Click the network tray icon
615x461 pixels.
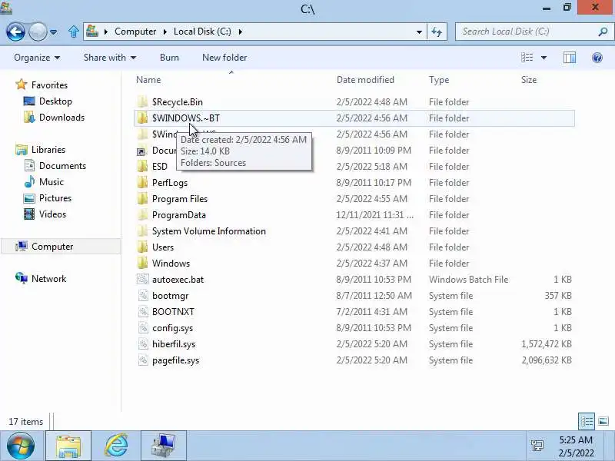coord(537,446)
